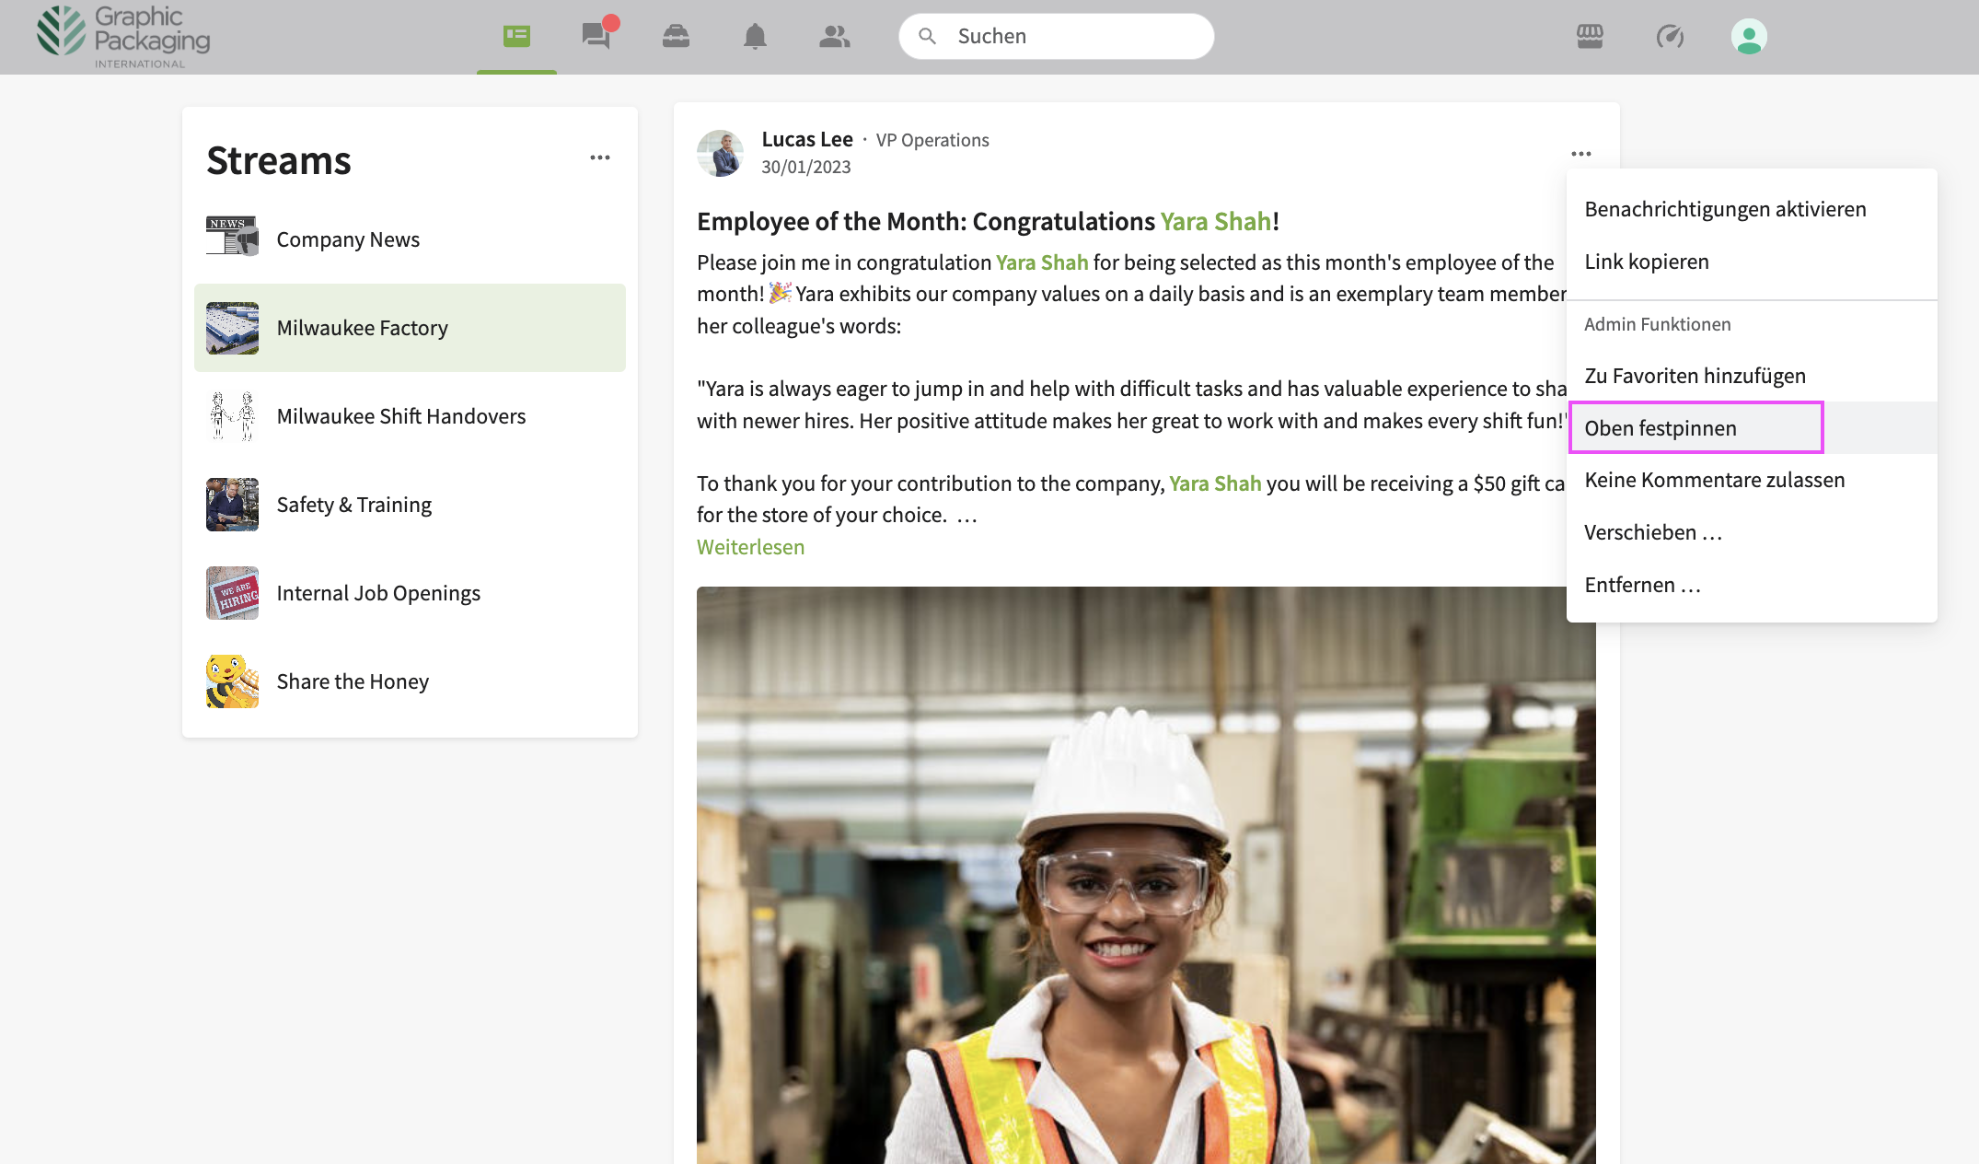Image resolution: width=1979 pixels, height=1164 pixels.
Task: Select Keine Kommentare zulassen menu entry
Action: [x=1752, y=480]
